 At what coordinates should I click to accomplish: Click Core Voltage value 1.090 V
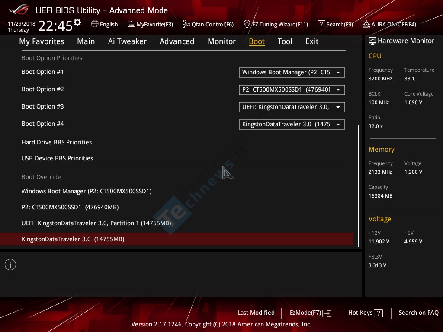click(x=413, y=102)
